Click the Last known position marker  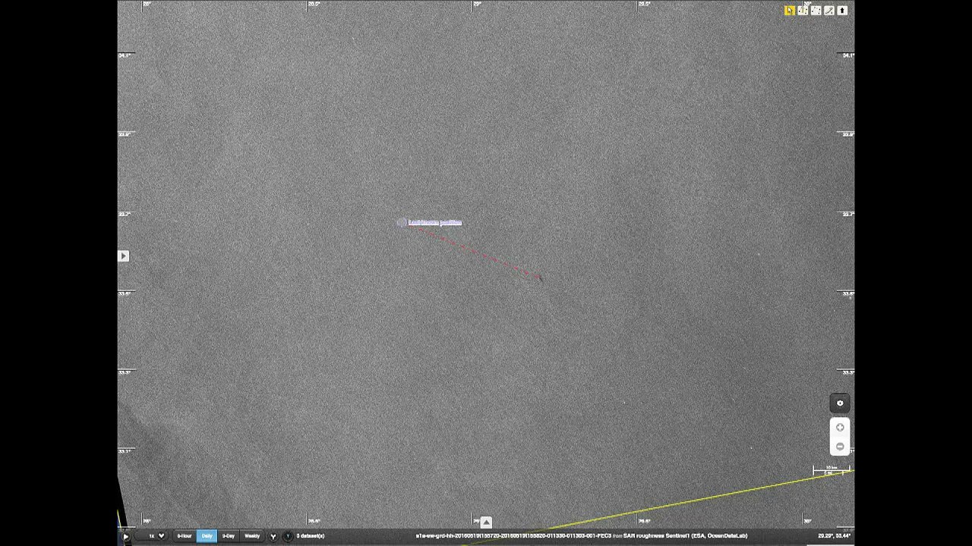402,222
